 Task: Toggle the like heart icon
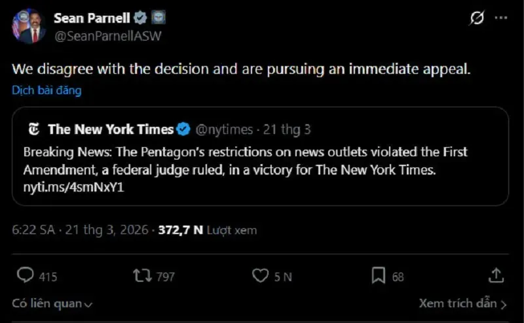[260, 276]
